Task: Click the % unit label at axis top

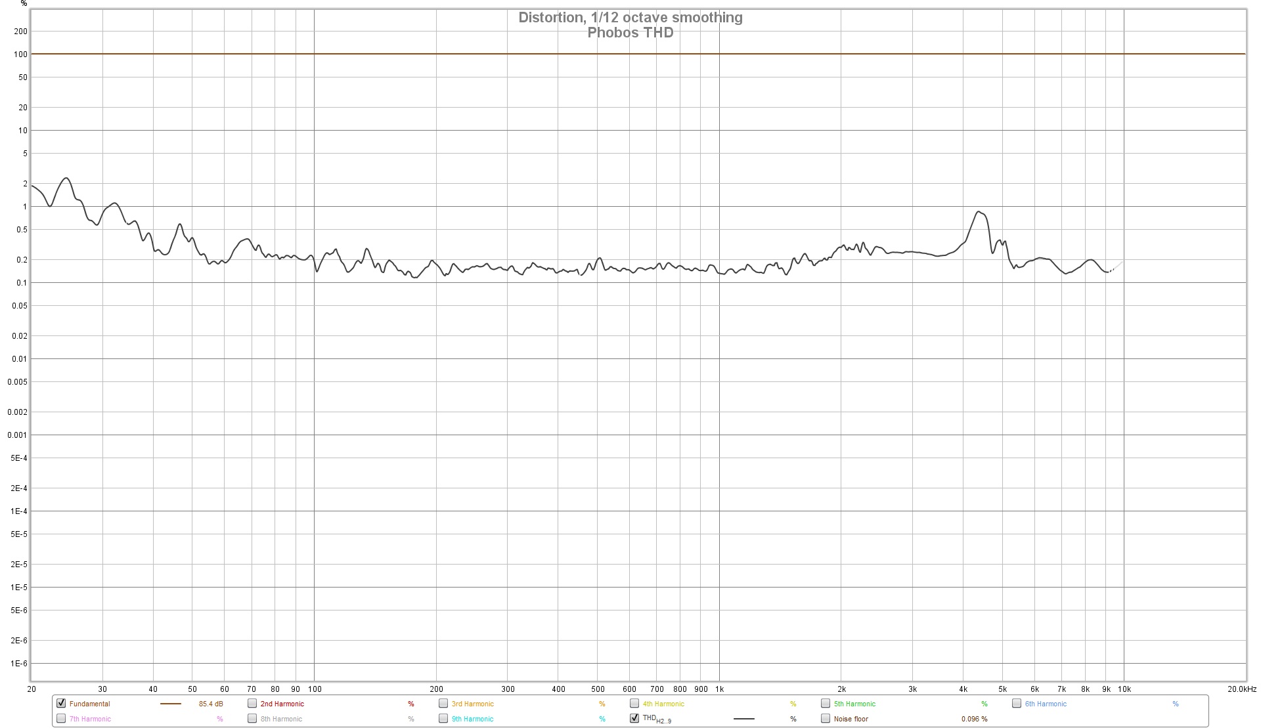Action: point(24,4)
